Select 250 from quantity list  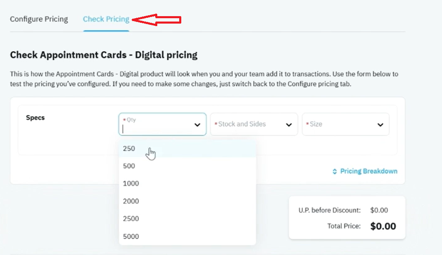click(x=187, y=148)
